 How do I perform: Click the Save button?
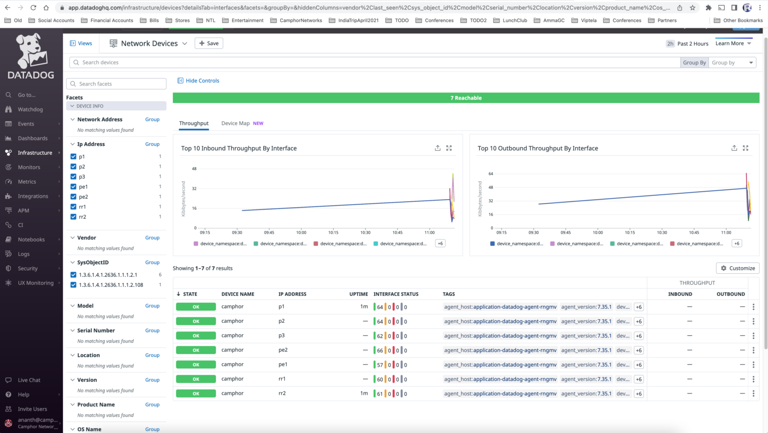click(x=208, y=43)
